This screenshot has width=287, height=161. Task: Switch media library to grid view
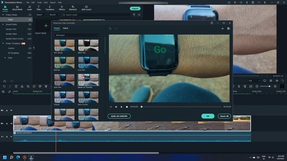(x=139, y=15)
